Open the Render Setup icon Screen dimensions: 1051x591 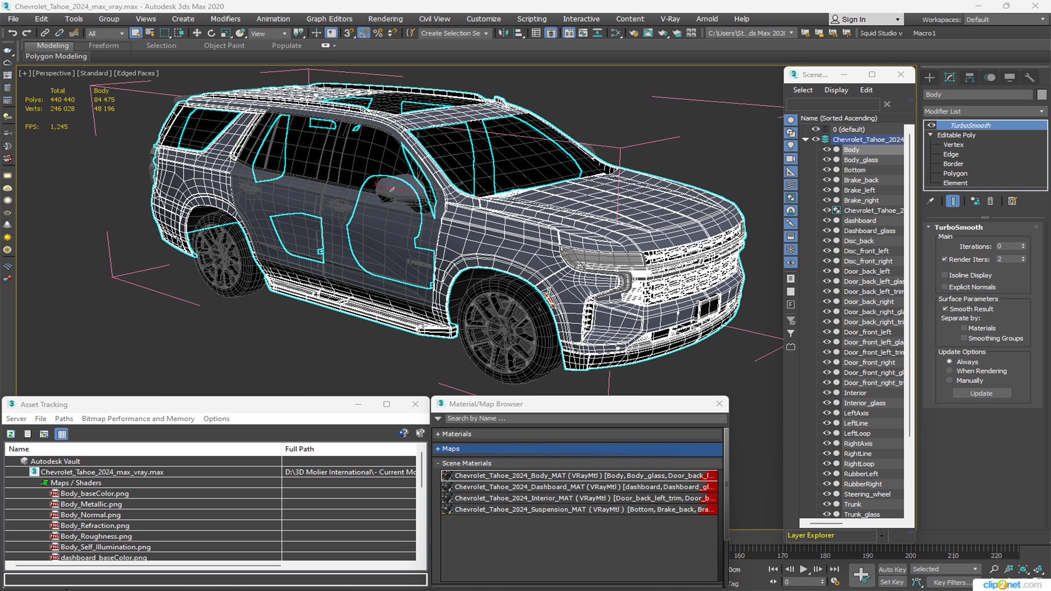click(x=633, y=33)
